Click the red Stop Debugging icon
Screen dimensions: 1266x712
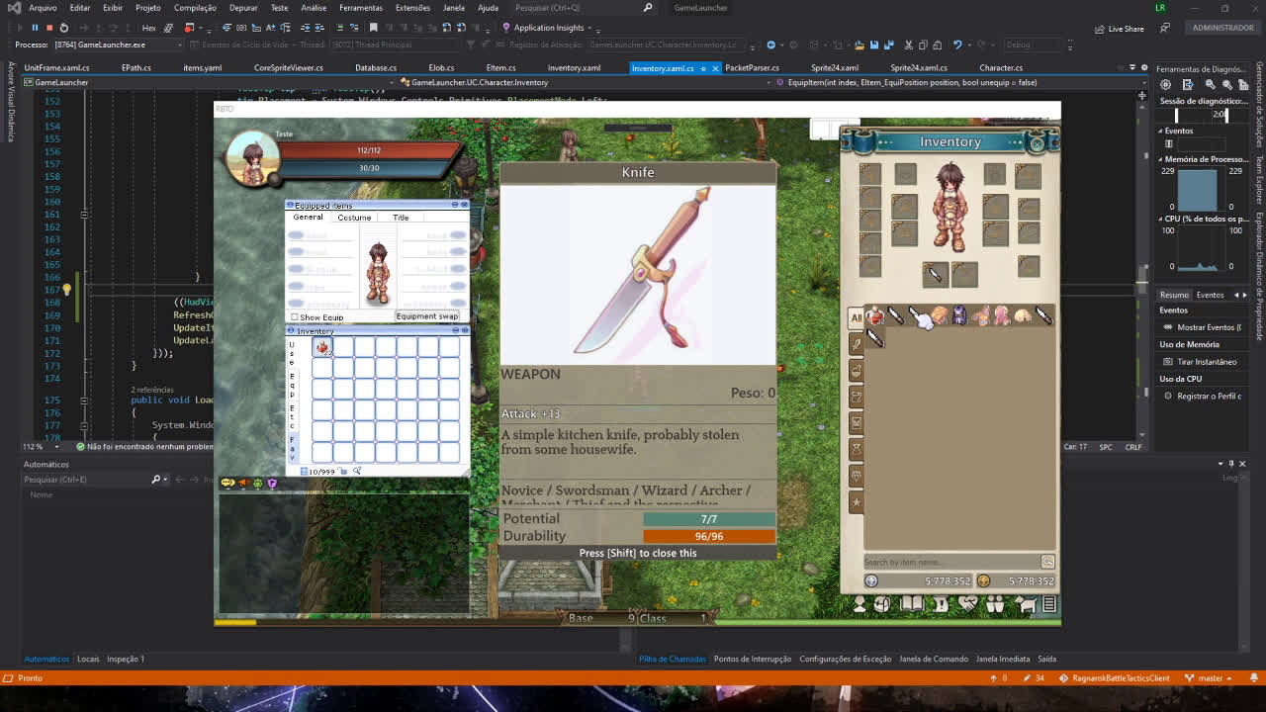[x=49, y=28]
